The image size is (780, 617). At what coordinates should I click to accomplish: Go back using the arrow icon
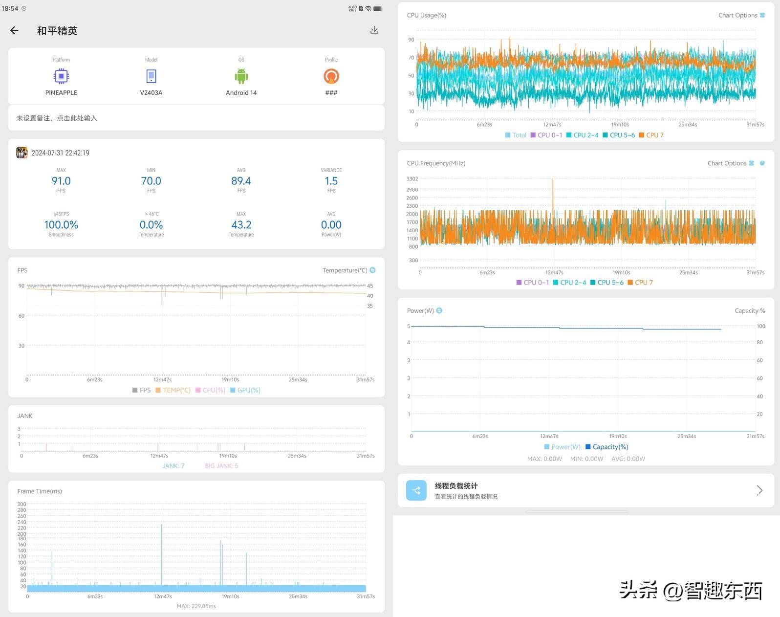coord(14,30)
